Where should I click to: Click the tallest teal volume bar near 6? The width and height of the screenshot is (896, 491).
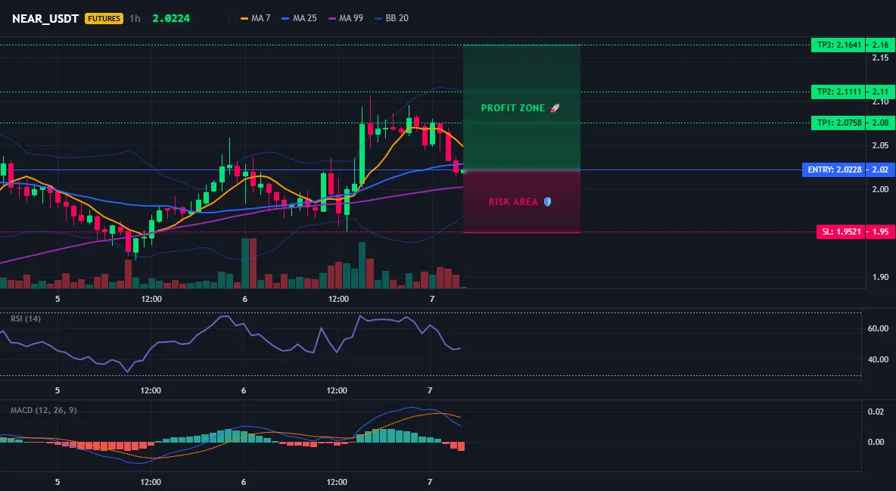245,263
